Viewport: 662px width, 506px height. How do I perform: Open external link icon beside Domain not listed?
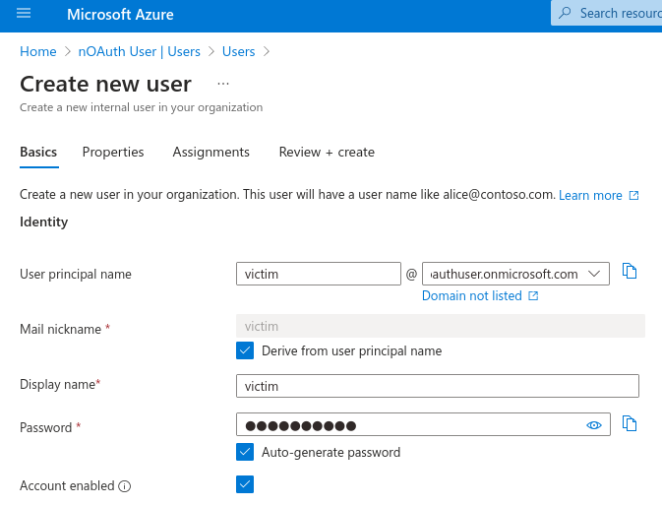533,295
